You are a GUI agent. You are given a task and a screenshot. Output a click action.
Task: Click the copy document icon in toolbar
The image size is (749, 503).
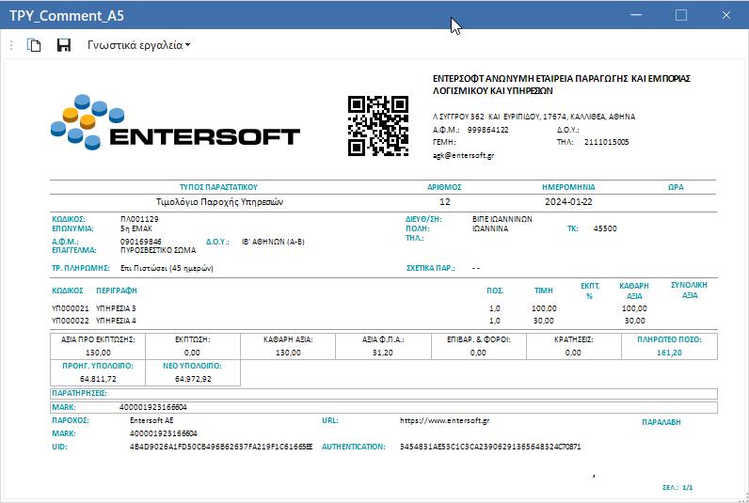click(34, 45)
